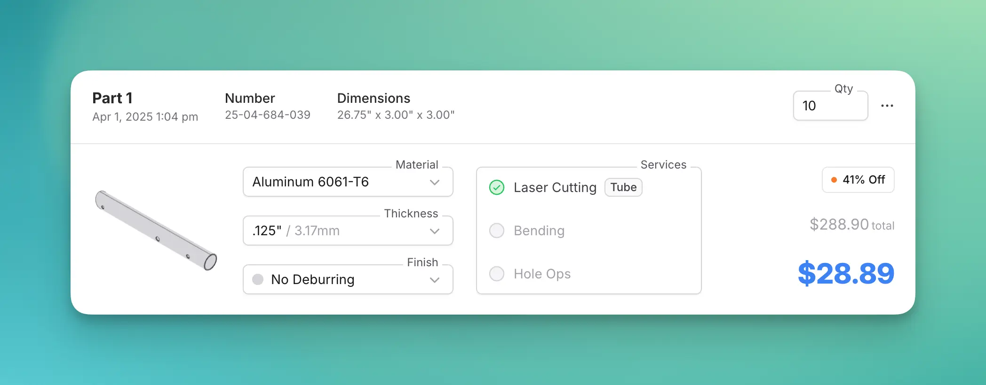Click the Bending service label
986x385 pixels.
[539, 231]
